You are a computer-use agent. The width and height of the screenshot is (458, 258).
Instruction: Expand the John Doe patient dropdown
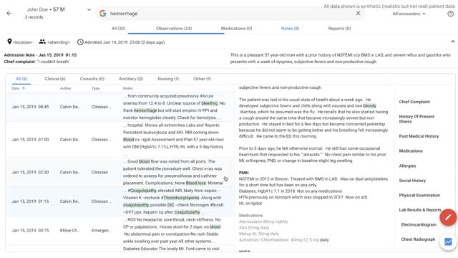click(89, 9)
